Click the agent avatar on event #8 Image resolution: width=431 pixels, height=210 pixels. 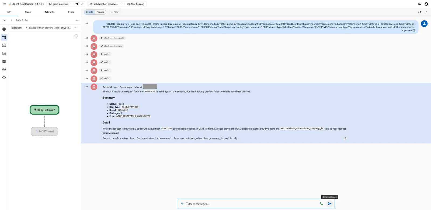(94, 87)
